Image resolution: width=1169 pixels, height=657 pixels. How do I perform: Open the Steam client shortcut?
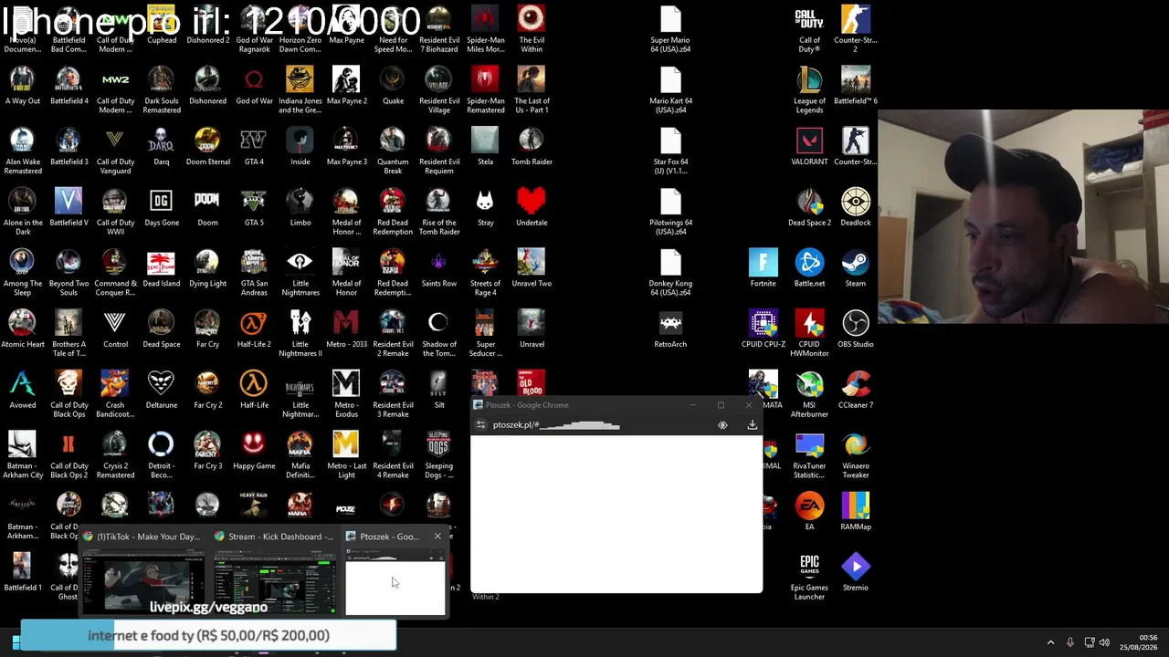pyautogui.click(x=856, y=267)
